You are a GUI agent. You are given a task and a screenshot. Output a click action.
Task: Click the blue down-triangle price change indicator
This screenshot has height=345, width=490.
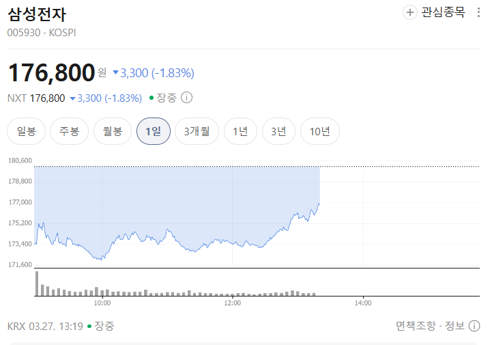tap(115, 72)
